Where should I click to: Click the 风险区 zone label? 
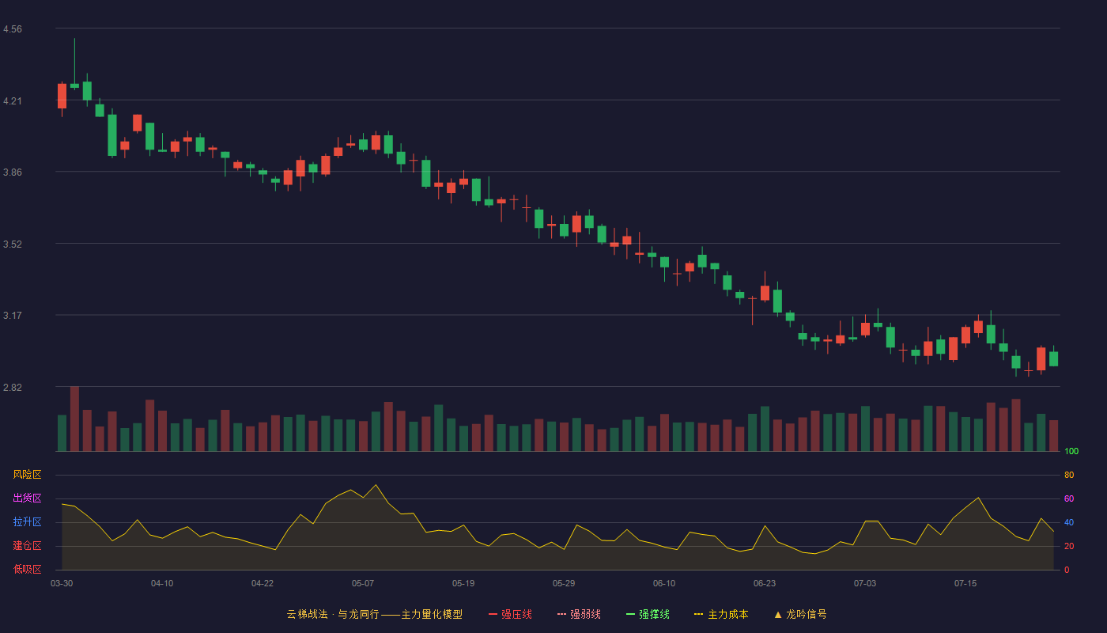tap(27, 475)
